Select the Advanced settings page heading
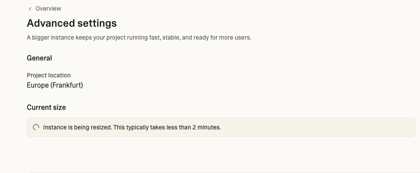420x173 pixels. coord(72,23)
